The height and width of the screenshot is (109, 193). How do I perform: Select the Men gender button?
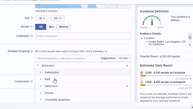pyautogui.click(x=52, y=27)
